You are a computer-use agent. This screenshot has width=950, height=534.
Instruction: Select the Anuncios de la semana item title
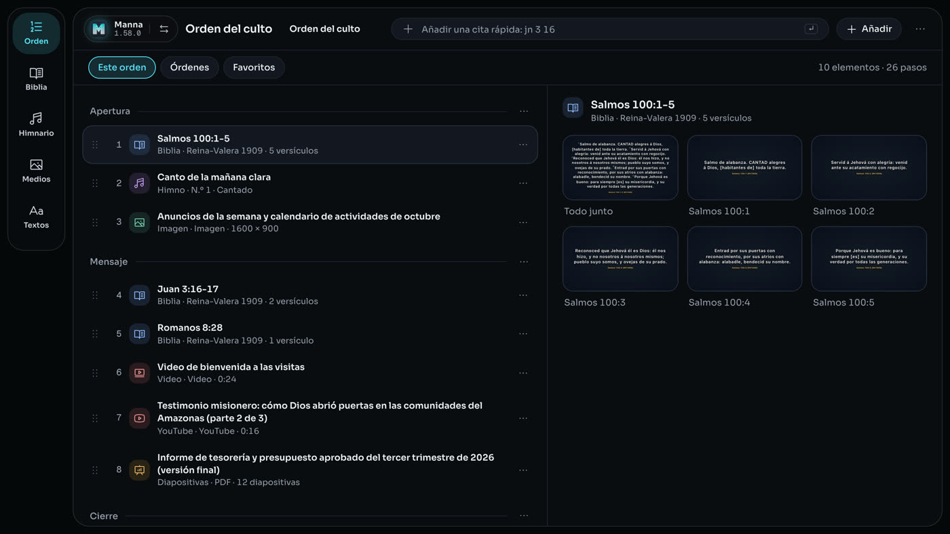click(x=299, y=216)
